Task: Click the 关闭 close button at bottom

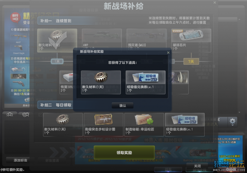Action: 197,166
